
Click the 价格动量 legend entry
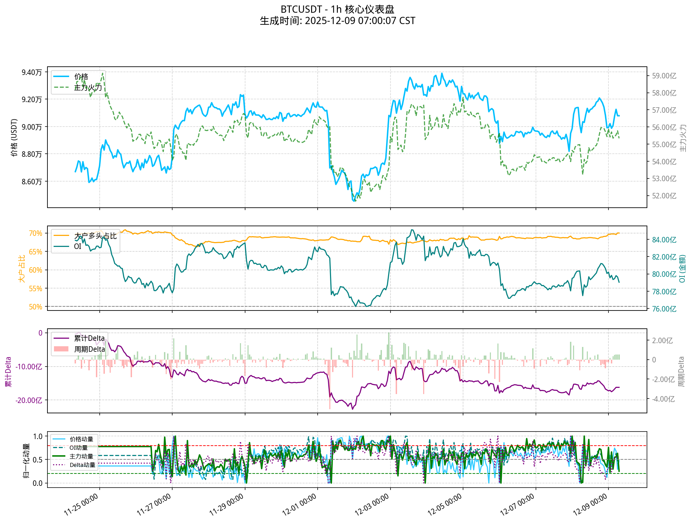tap(81, 439)
